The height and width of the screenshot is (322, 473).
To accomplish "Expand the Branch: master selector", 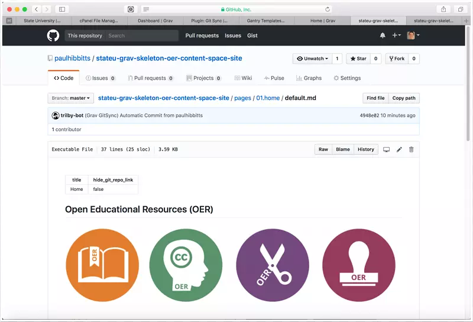I will click(x=71, y=98).
